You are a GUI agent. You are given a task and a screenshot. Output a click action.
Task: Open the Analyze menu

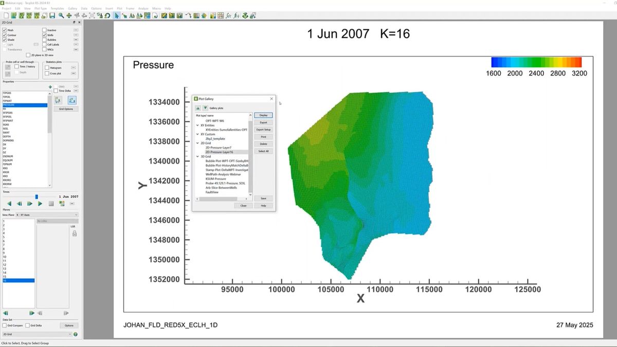[144, 8]
